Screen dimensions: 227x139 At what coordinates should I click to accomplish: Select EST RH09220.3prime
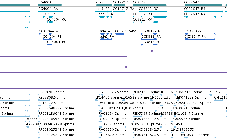click(x=112, y=130)
